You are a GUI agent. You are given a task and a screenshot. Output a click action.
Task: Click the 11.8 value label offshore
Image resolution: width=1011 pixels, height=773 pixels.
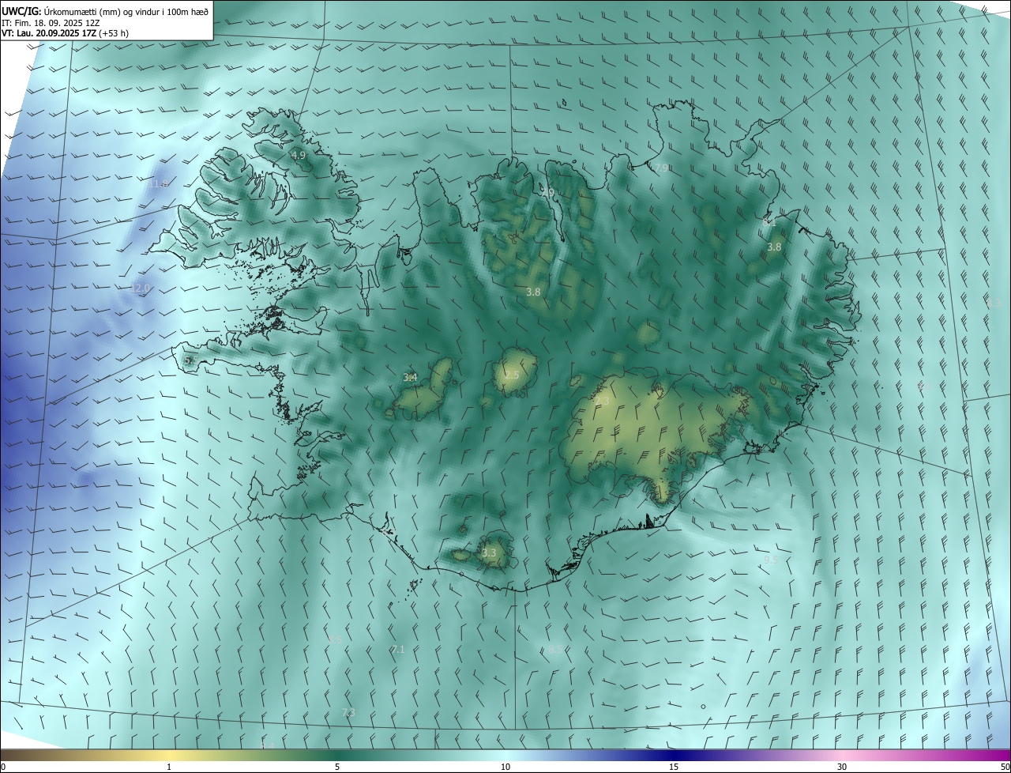[x=159, y=183]
